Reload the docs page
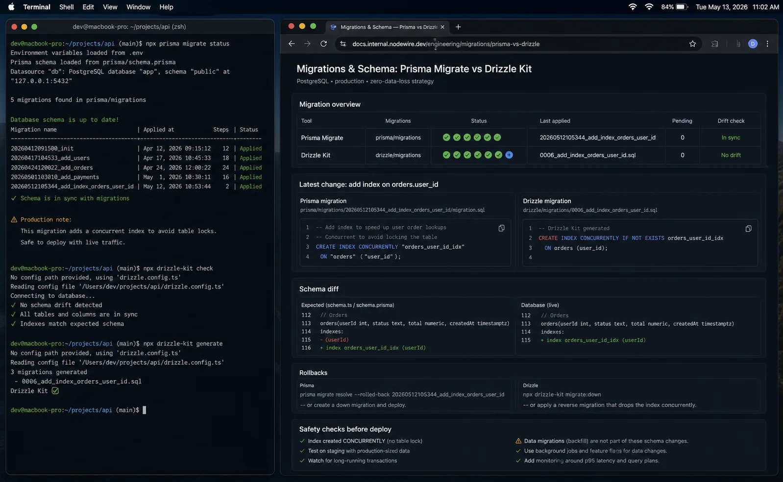This screenshot has width=783, height=482. click(323, 44)
